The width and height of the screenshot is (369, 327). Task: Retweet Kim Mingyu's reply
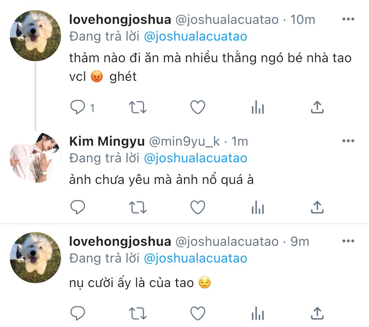[x=138, y=208]
